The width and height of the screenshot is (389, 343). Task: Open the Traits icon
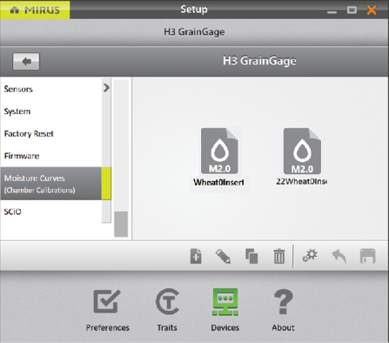pos(167,310)
